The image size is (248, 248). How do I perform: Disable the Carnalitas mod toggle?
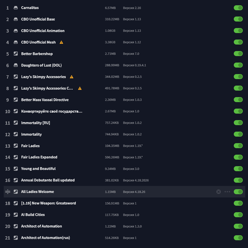tap(238, 8)
